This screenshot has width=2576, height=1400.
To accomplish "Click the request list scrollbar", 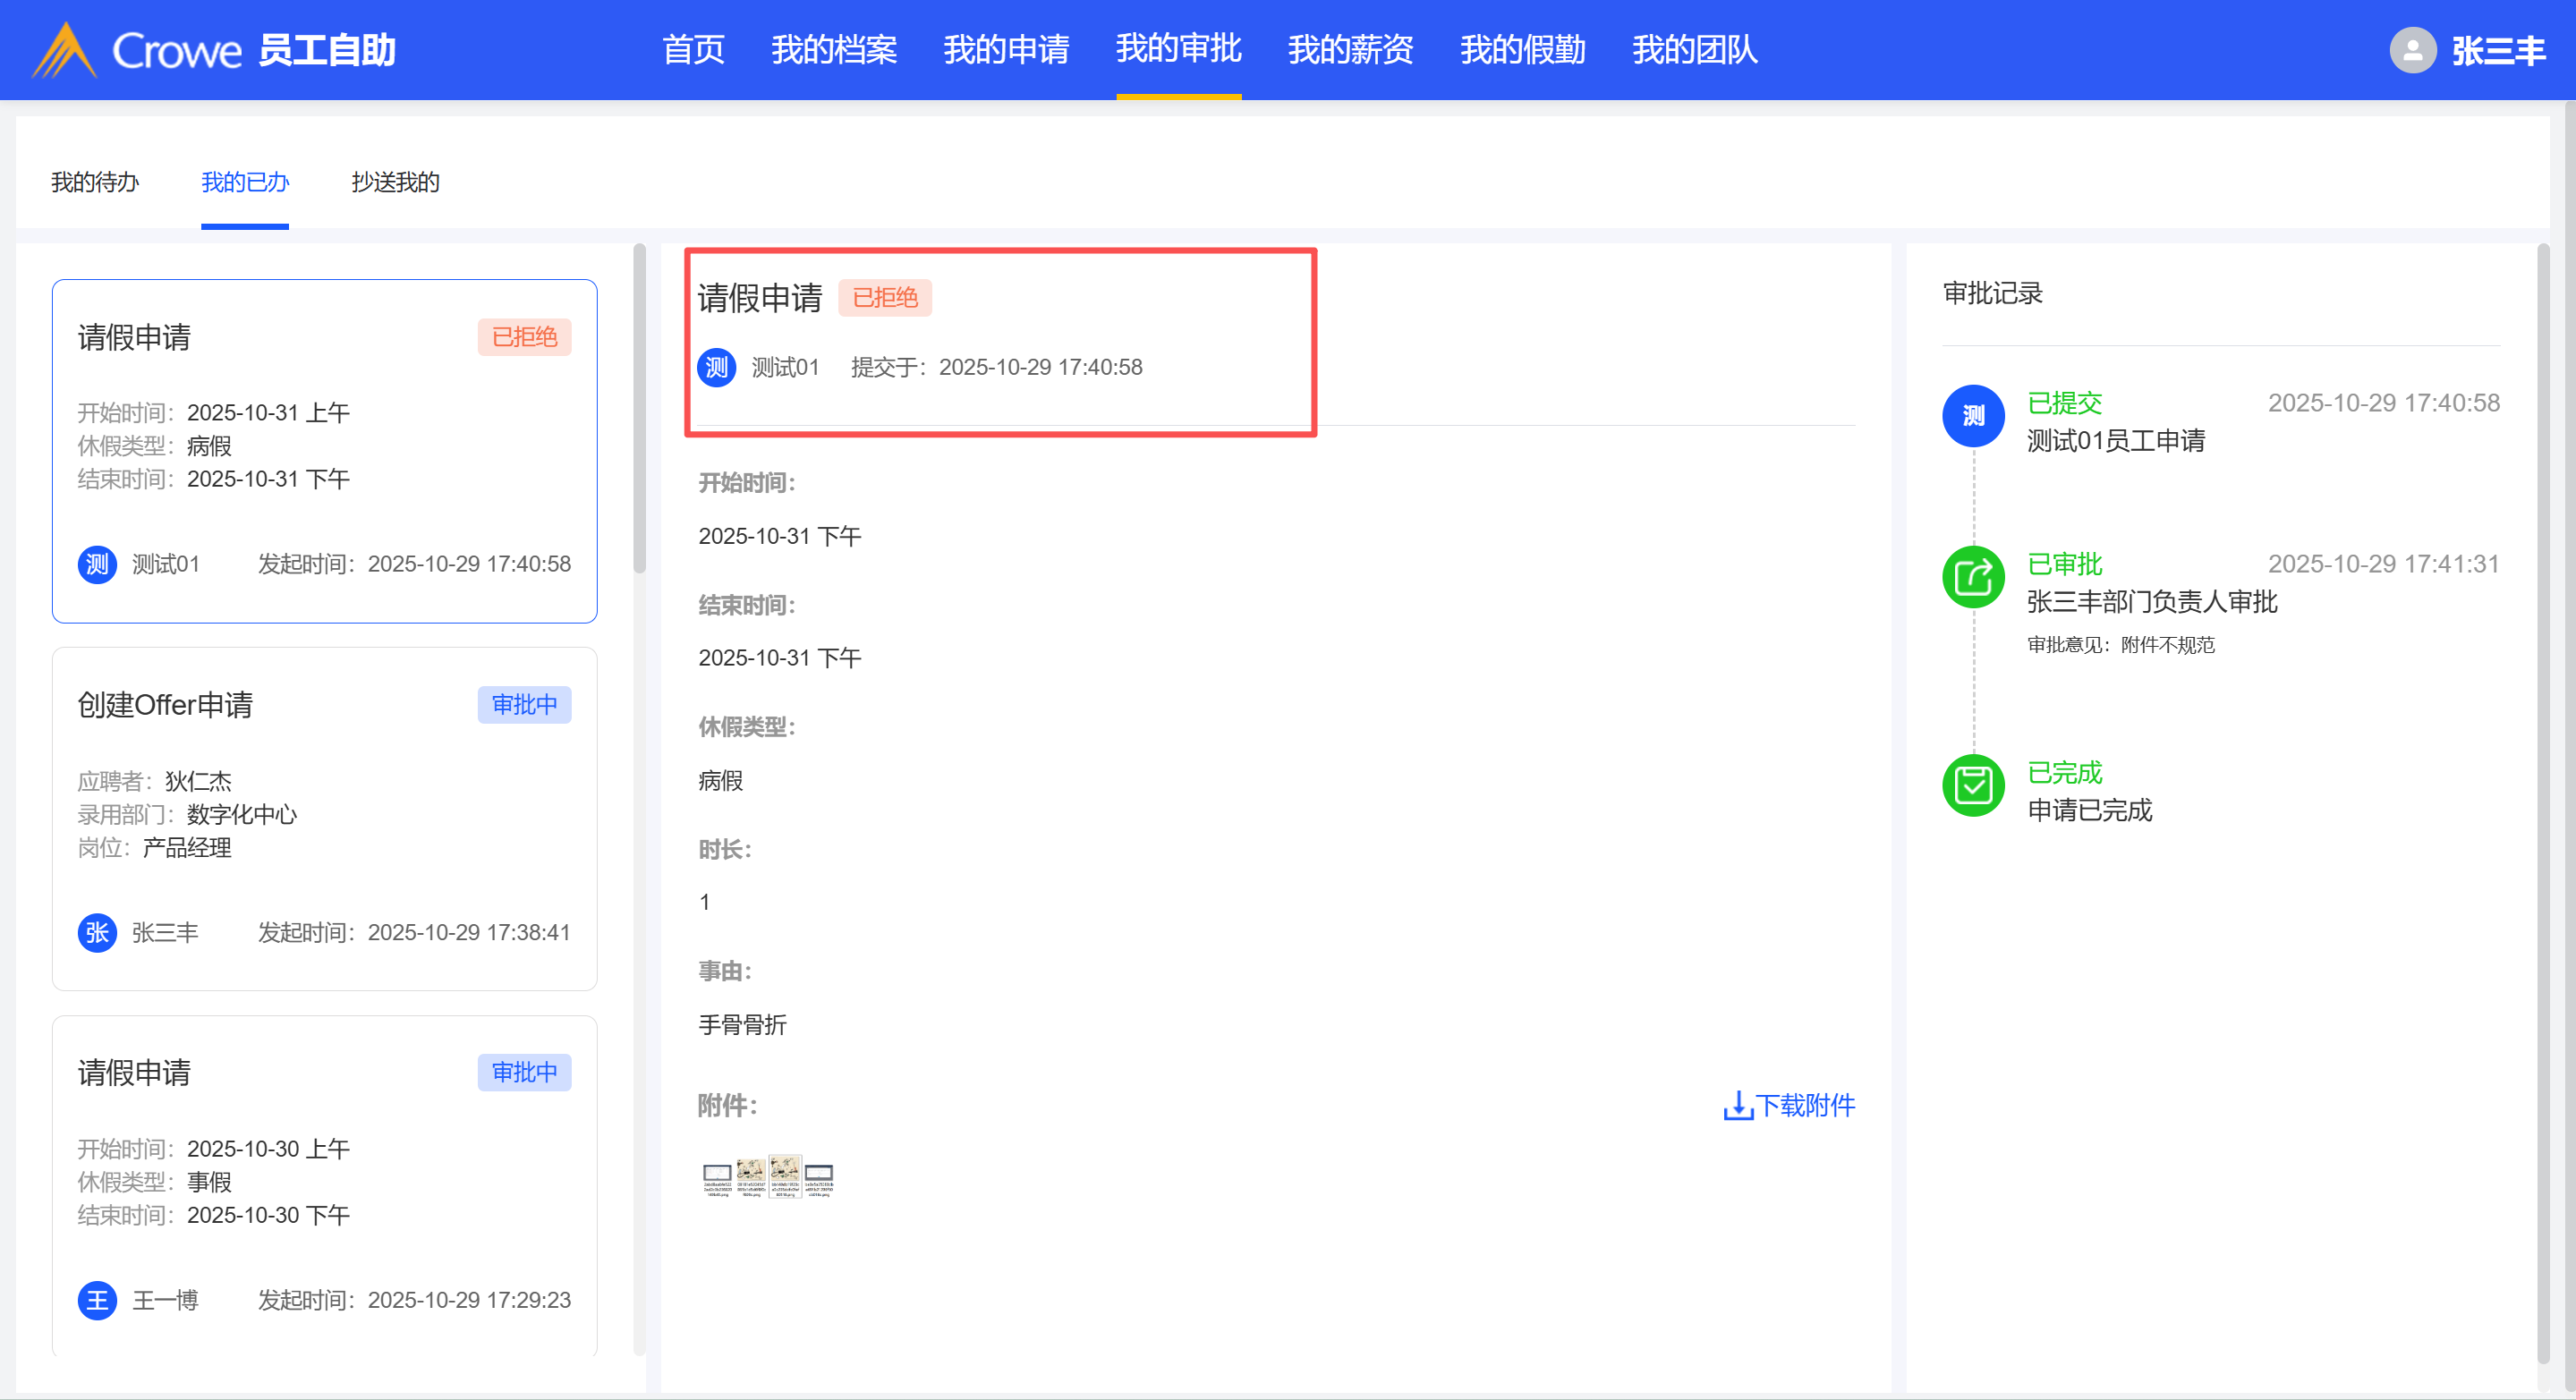I will [x=639, y=410].
